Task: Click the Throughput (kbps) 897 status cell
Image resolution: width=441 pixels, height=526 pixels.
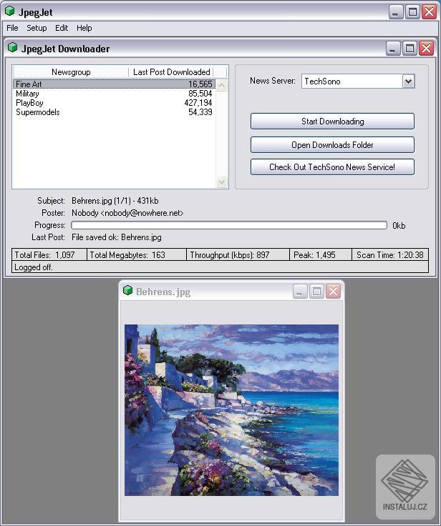Action: [238, 254]
